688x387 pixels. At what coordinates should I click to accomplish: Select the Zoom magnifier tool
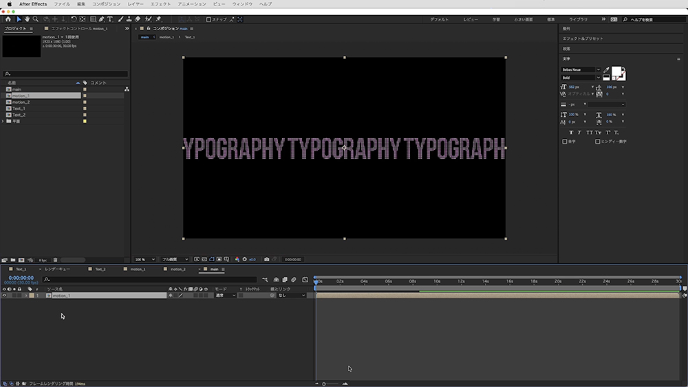(36, 19)
